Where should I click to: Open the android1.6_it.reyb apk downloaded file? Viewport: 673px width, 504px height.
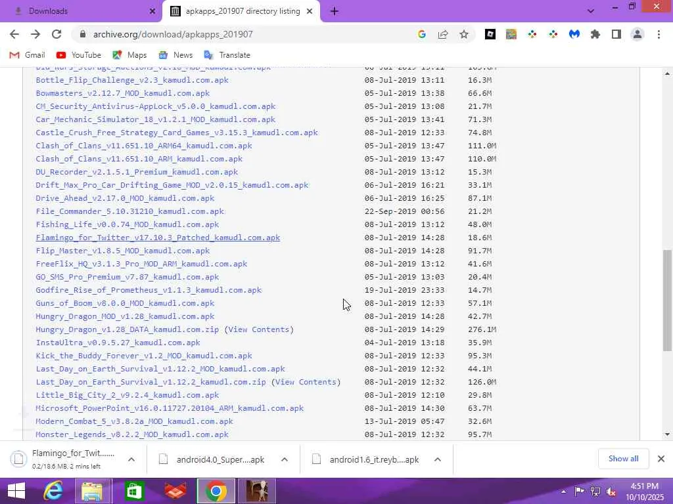point(365,459)
